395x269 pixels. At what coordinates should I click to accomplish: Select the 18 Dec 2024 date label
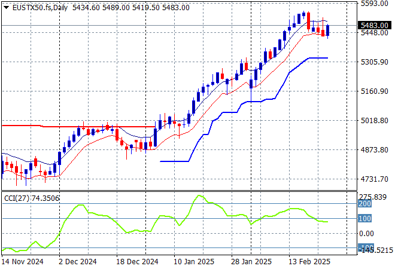pyautogui.click(x=138, y=262)
